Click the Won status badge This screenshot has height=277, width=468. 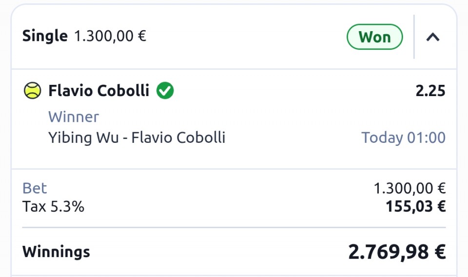tap(374, 37)
